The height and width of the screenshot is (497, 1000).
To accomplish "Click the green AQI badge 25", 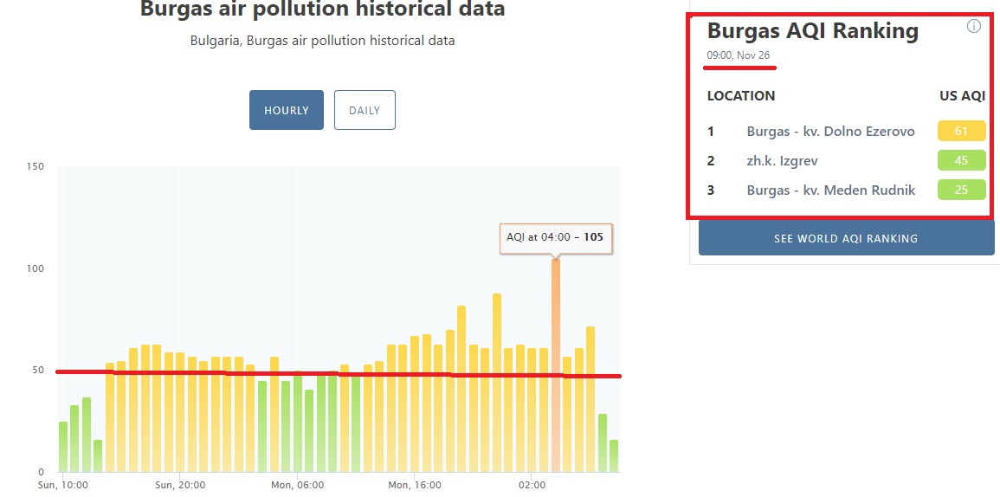I will point(962,190).
